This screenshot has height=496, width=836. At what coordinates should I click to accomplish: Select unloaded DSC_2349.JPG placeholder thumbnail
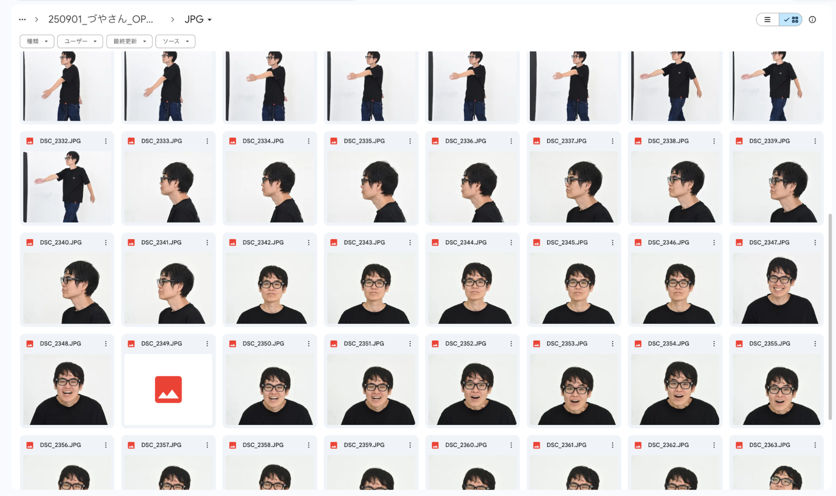pyautogui.click(x=168, y=389)
